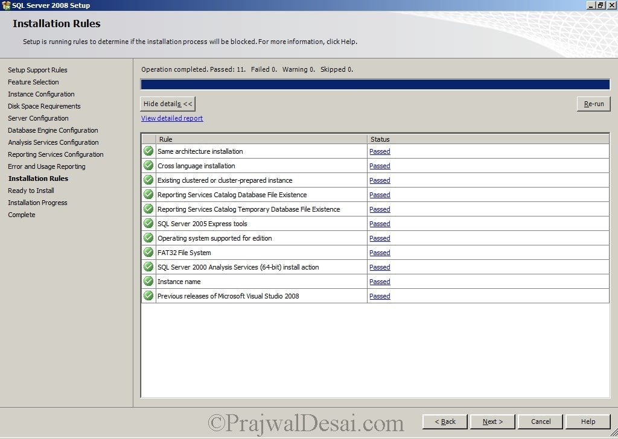Screen dimensions: 618x439
Task: Click the 'Cross language installation' rule text
Action: [x=196, y=166]
